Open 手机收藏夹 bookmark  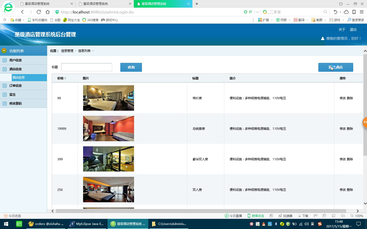pyautogui.click(x=37, y=20)
